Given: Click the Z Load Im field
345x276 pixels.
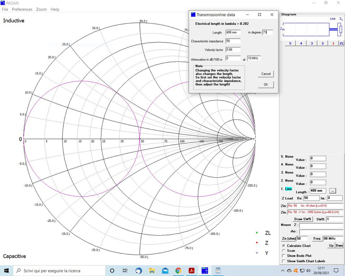Looking at the screenshot, I should [335, 198].
